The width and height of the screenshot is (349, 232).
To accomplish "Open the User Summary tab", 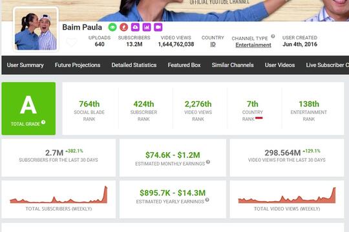I will click(x=25, y=65).
